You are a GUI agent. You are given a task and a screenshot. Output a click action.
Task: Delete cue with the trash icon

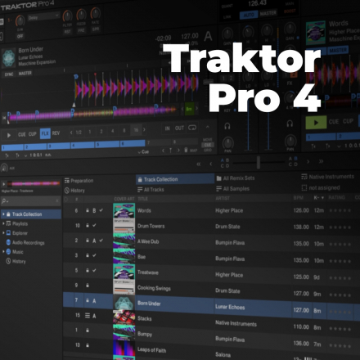point(186,150)
